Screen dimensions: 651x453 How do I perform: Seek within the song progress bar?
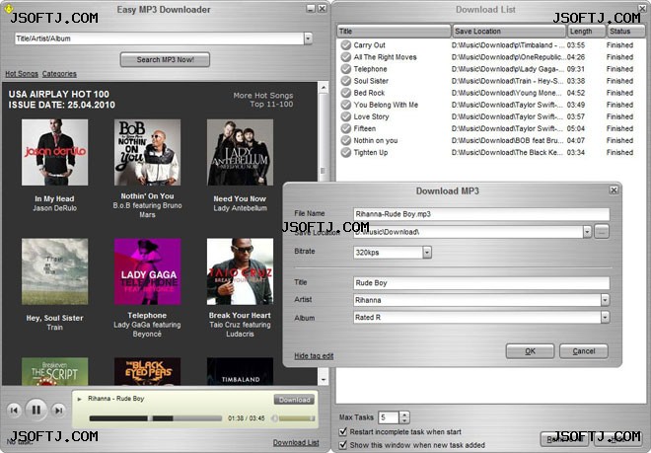coord(155,418)
